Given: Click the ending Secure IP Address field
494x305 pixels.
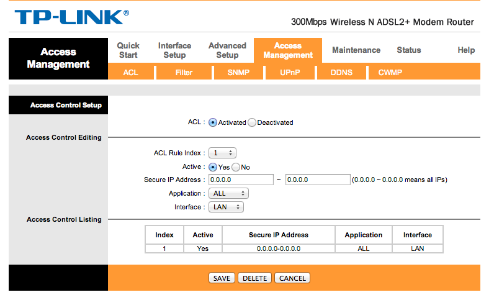Looking at the screenshot, I should click(x=318, y=180).
